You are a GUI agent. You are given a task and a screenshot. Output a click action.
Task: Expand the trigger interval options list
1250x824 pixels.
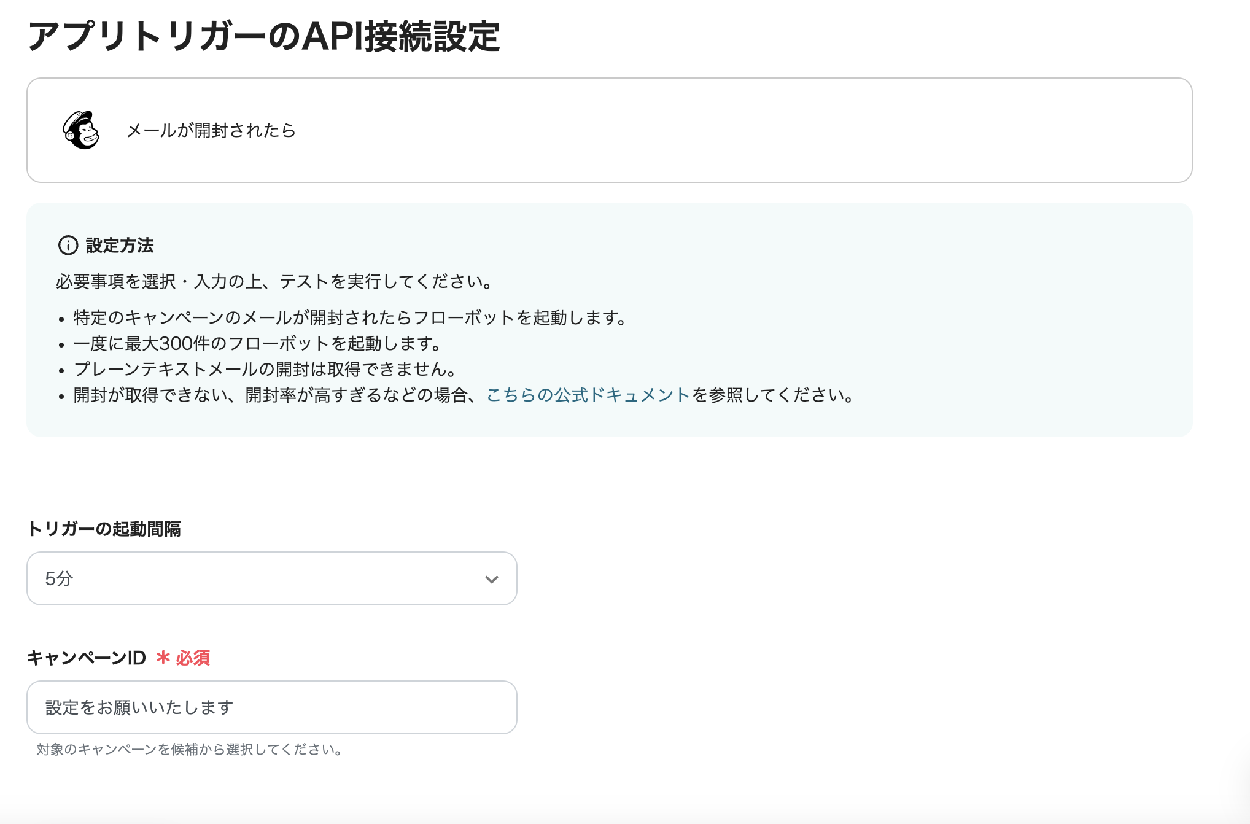click(271, 578)
